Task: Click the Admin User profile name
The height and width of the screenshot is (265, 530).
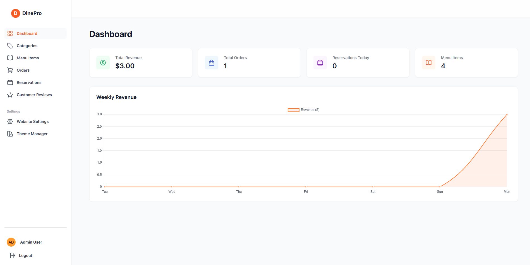Action: 31,242
